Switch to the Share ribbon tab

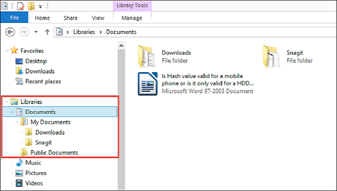(x=70, y=18)
